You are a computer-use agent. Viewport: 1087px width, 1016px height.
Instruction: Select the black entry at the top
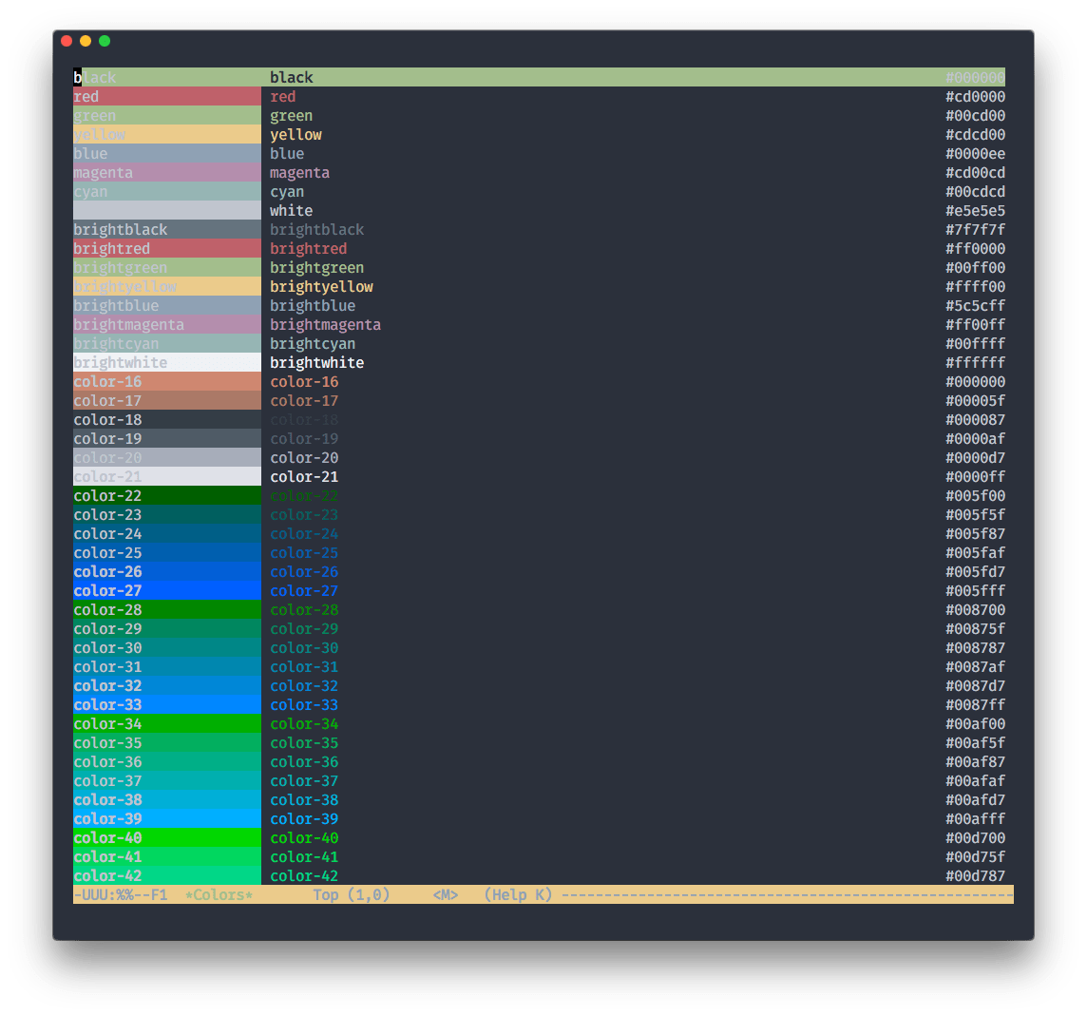point(166,77)
